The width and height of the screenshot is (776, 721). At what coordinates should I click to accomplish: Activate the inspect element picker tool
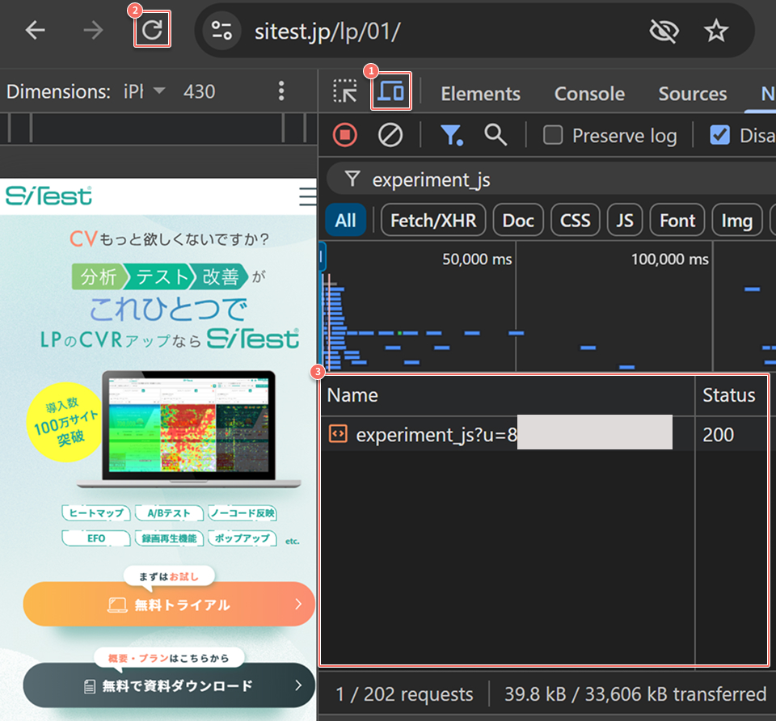[344, 91]
